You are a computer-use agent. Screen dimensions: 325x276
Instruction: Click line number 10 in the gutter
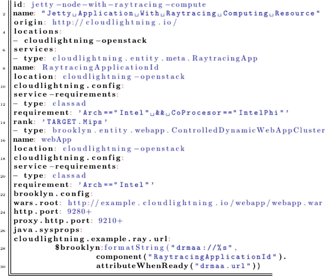3,86
